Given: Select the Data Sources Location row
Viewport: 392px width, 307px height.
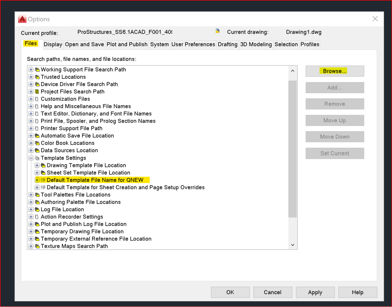Looking at the screenshot, I should pos(69,150).
